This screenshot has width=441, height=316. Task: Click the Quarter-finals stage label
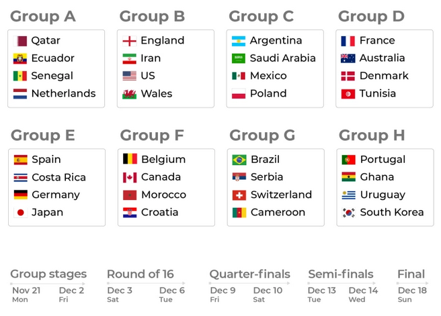pos(249,274)
